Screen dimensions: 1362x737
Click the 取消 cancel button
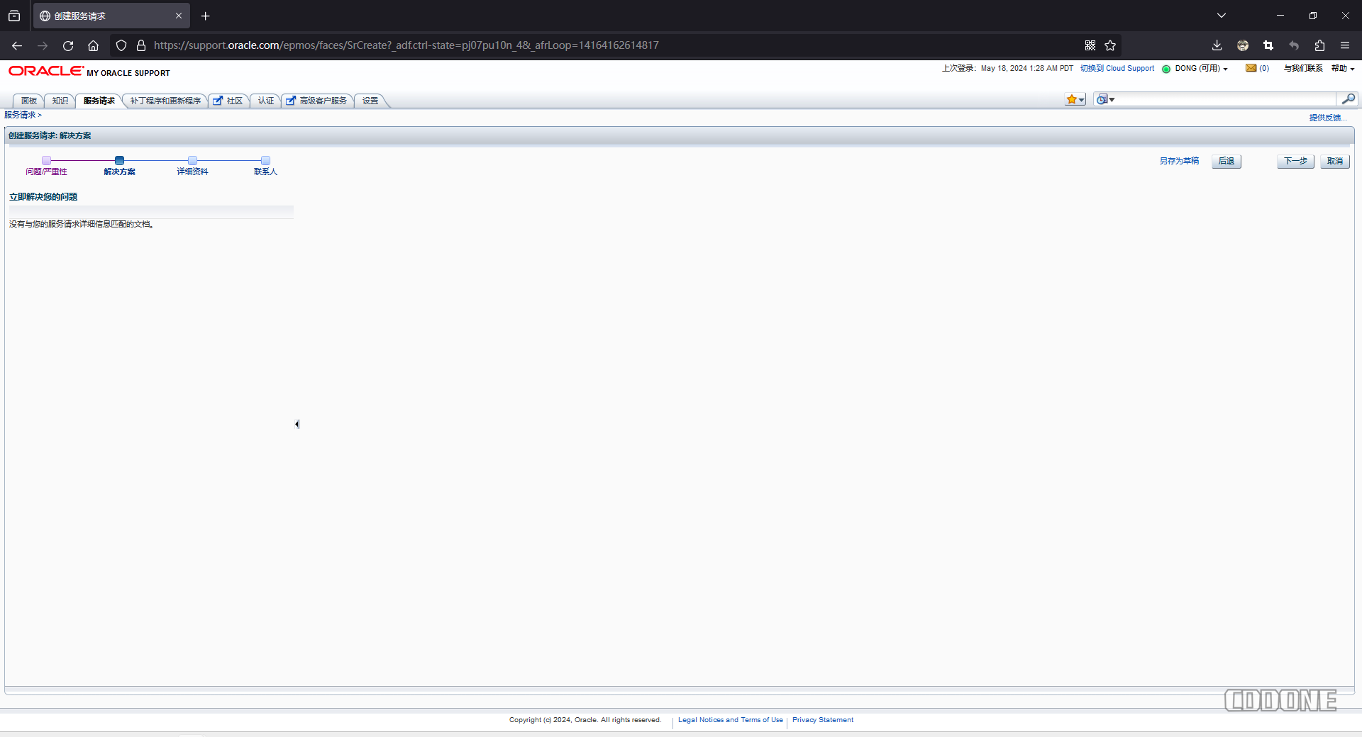tap(1335, 162)
